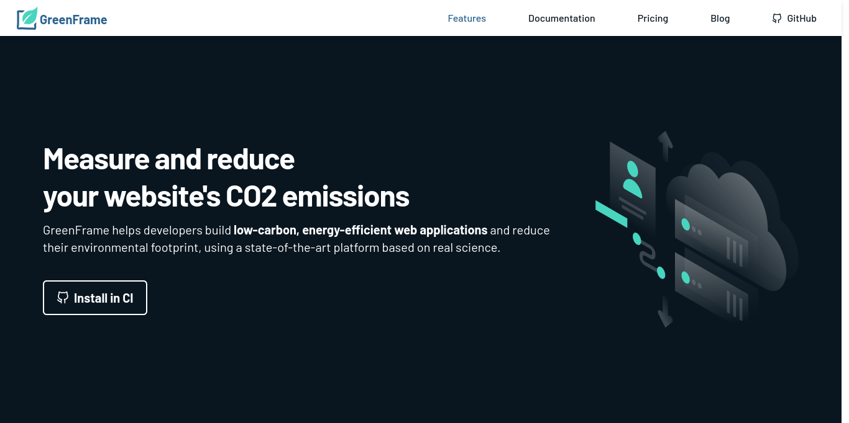
Task: Click the GitHub icon inside Install in CI
Action: (63, 298)
